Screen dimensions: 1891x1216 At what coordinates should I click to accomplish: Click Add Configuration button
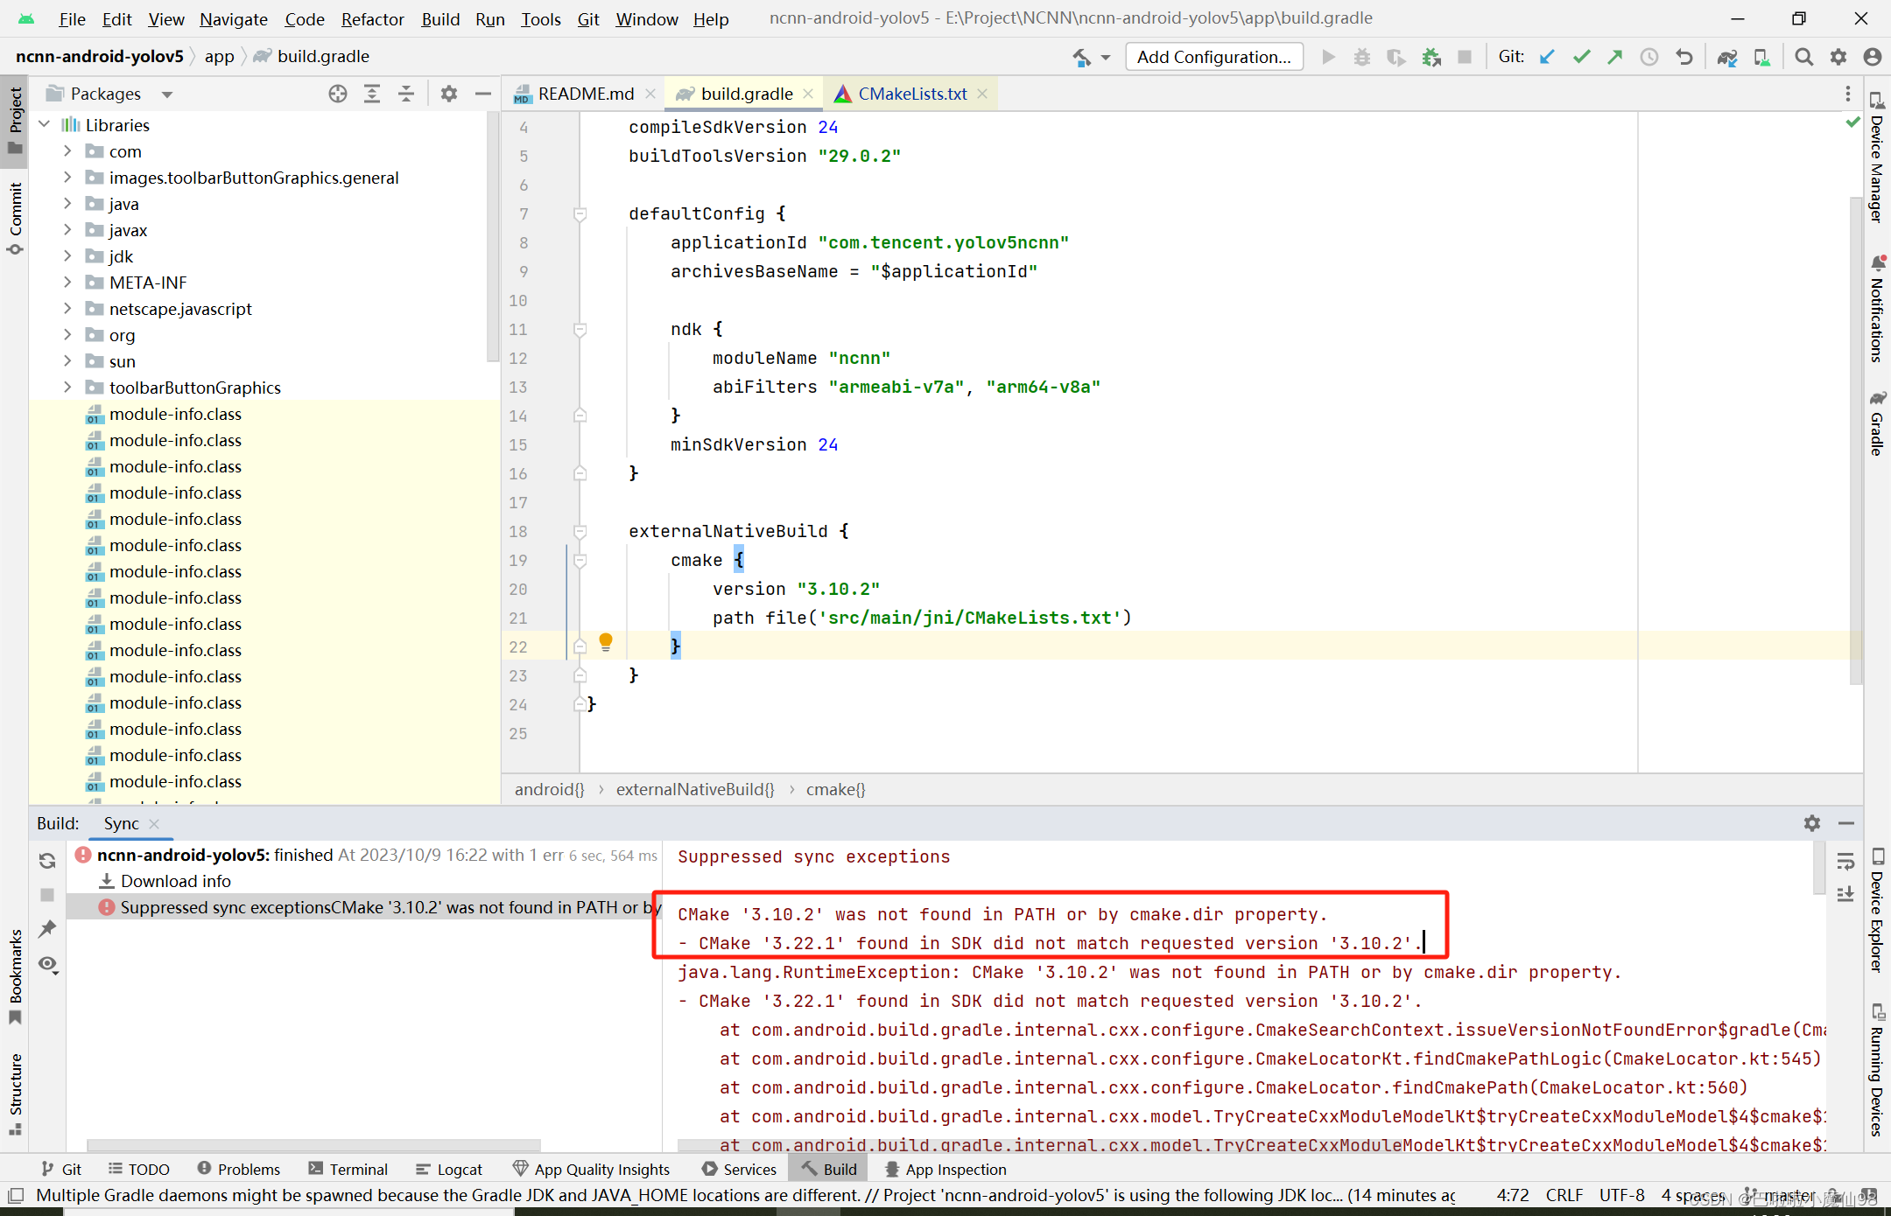(x=1213, y=58)
